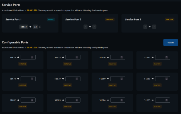
Task: Select the port 51678 mapping field
Action: pos(26,79)
